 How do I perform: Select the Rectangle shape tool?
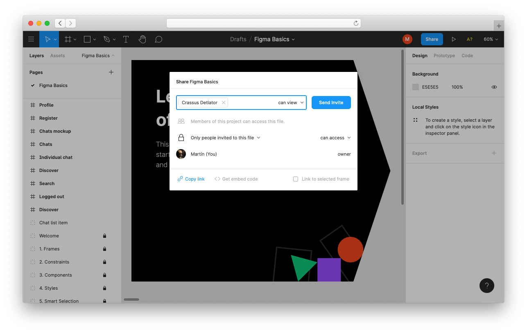point(87,39)
